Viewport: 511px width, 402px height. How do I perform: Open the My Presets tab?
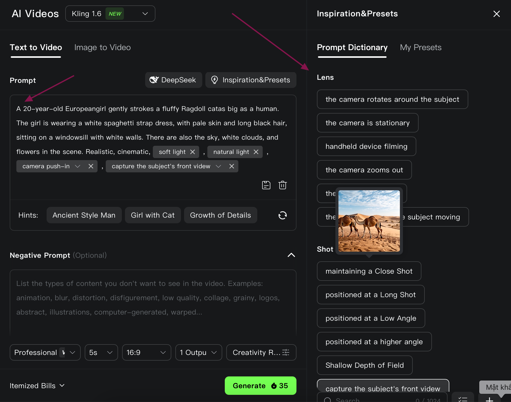pyautogui.click(x=420, y=48)
